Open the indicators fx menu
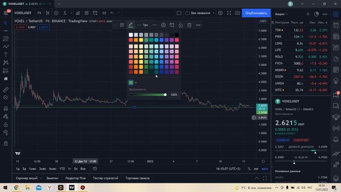 (65, 13)
